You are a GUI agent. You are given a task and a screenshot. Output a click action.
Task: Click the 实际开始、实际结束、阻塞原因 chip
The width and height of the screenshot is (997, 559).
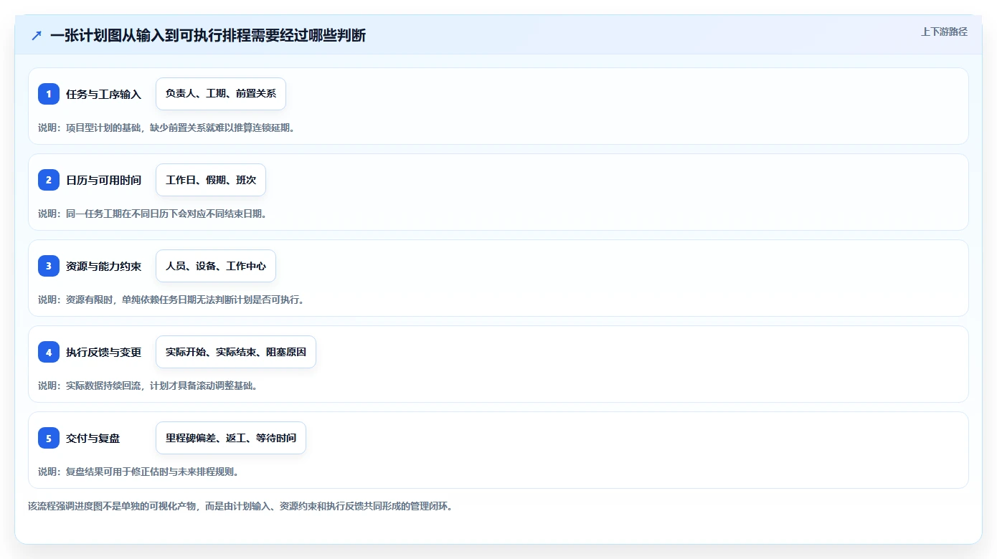coord(236,352)
